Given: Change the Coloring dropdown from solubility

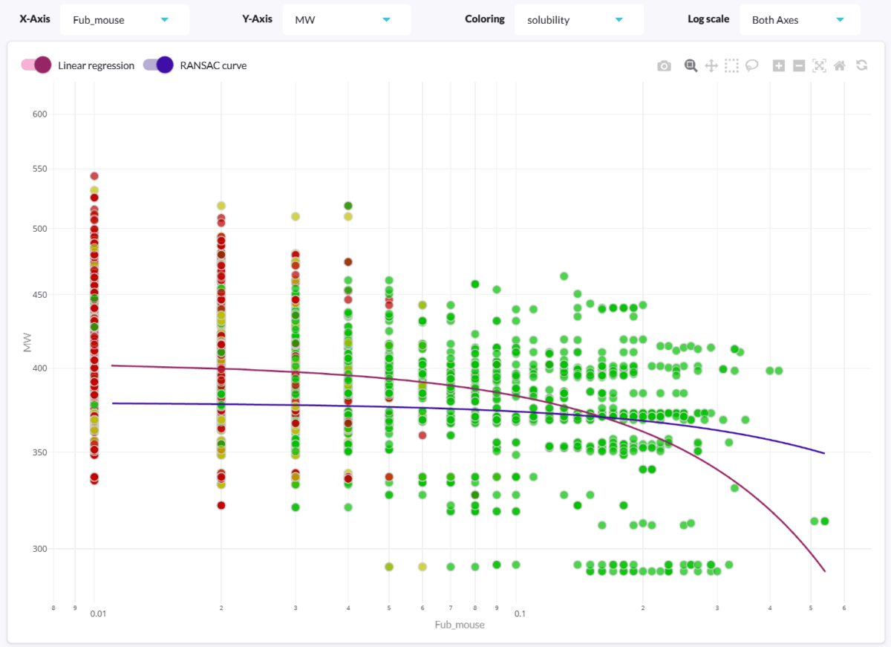Looking at the screenshot, I should (x=578, y=19).
